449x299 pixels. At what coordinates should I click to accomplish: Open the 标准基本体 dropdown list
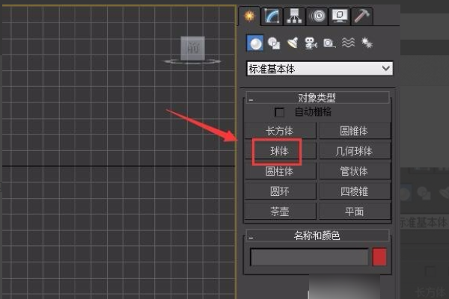coord(320,69)
